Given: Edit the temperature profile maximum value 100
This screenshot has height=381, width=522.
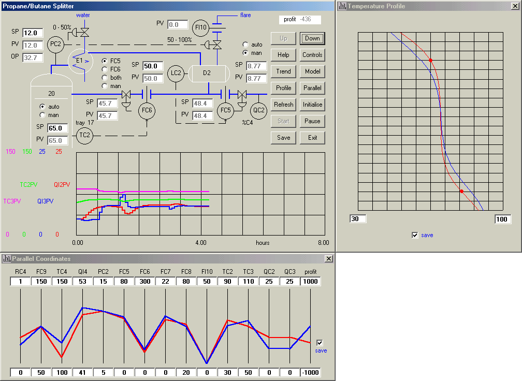Looking at the screenshot, I should tap(502, 219).
